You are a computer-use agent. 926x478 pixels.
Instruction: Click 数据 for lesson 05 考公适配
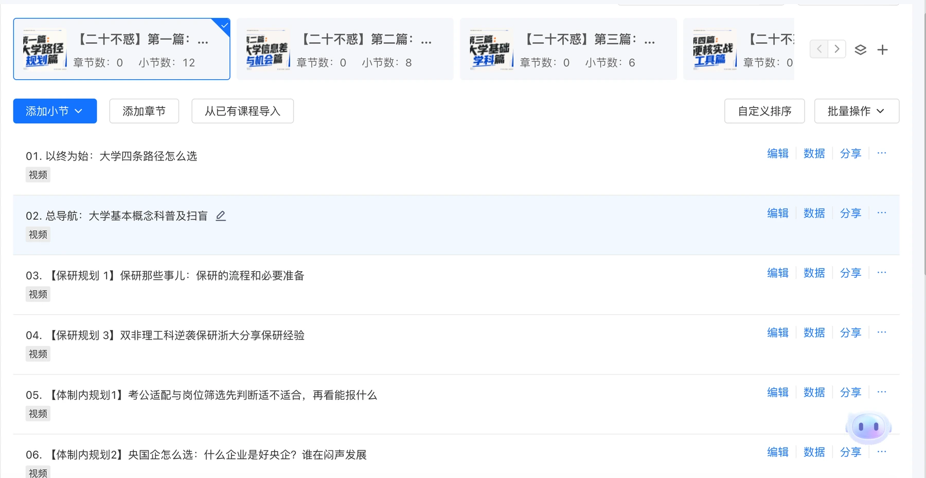(814, 392)
